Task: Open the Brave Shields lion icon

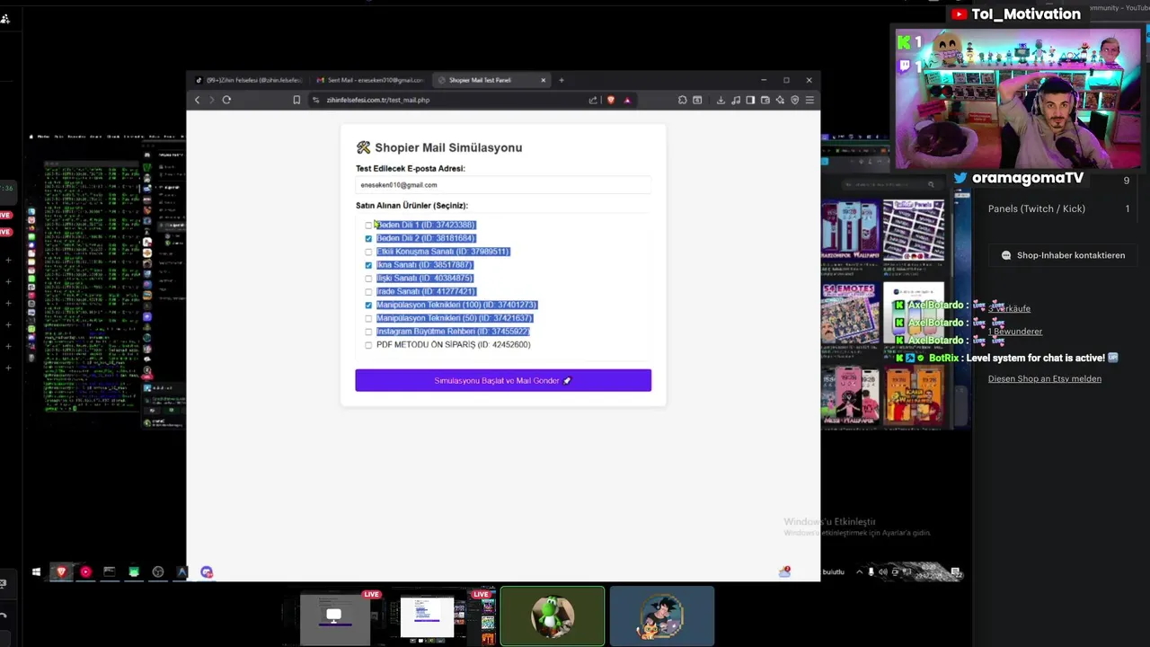Action: (611, 100)
